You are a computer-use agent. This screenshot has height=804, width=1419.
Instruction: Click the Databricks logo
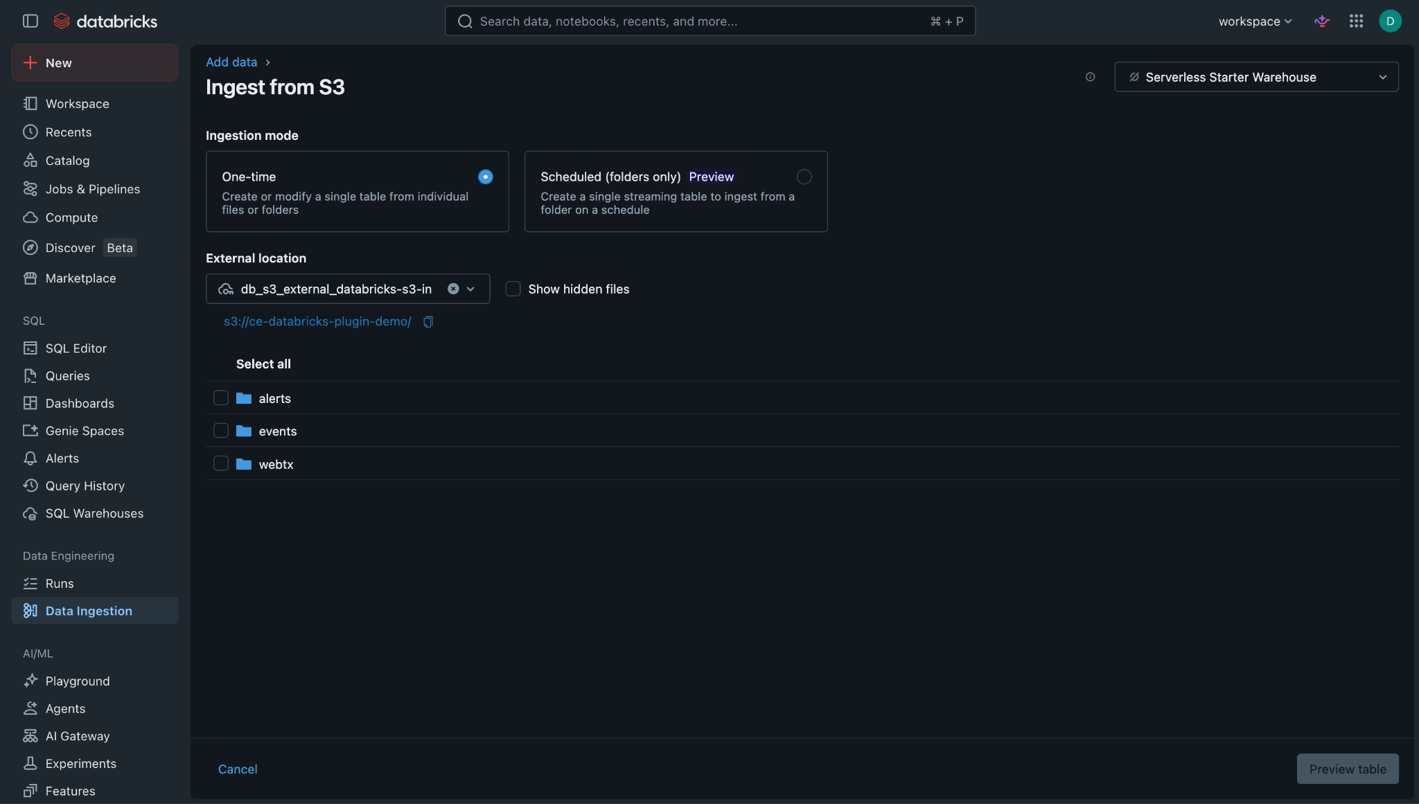pos(105,21)
